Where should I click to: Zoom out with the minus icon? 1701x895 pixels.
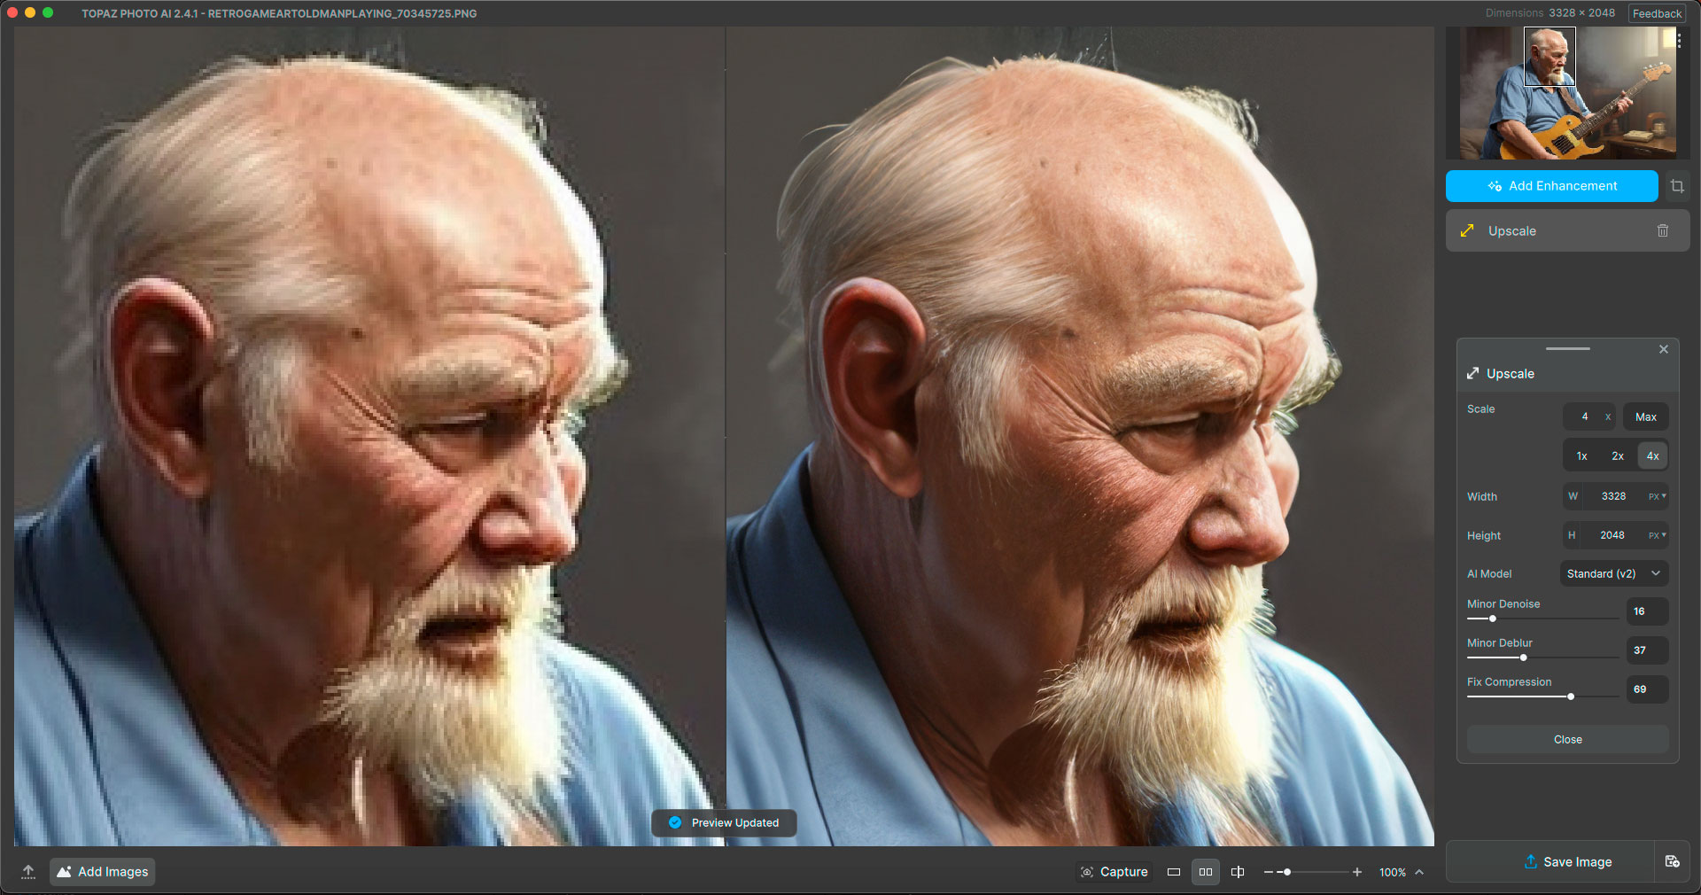coord(1269,873)
